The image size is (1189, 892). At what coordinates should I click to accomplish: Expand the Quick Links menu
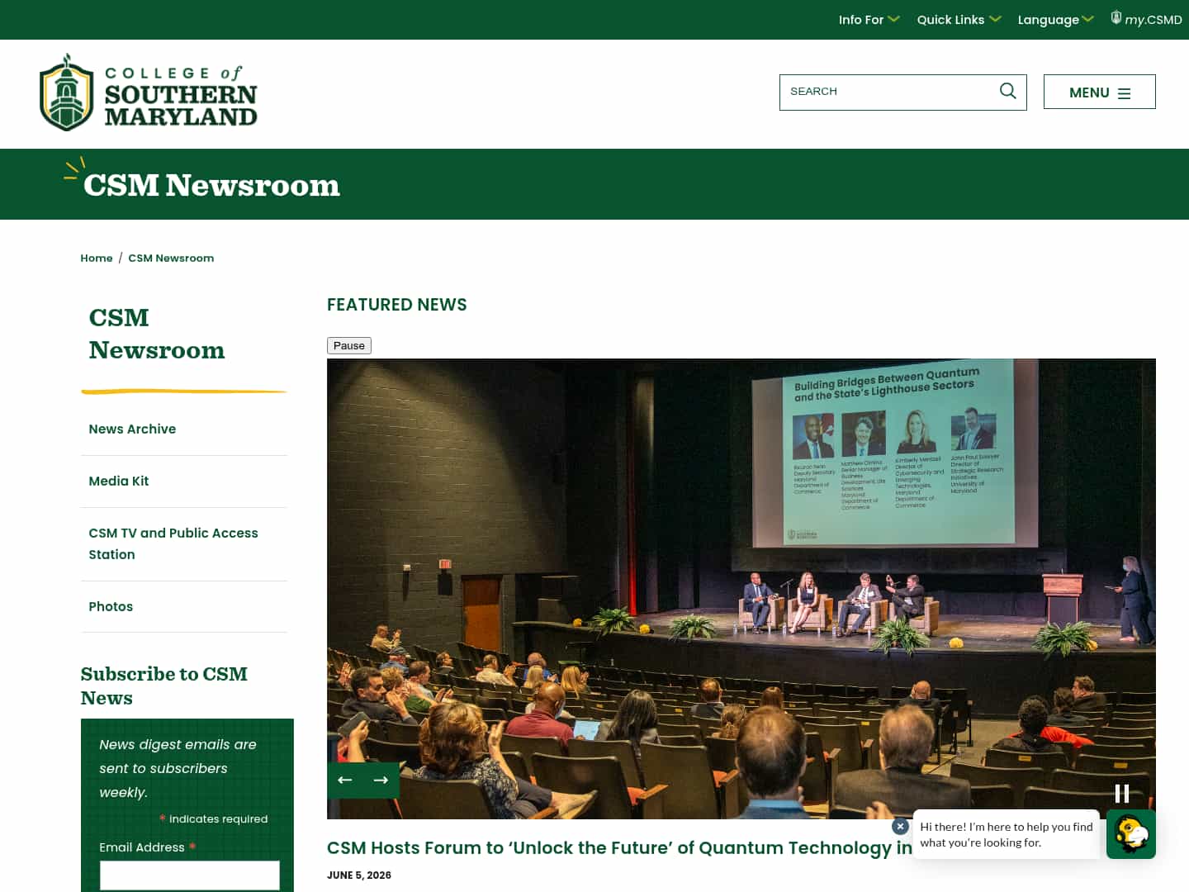[959, 20]
